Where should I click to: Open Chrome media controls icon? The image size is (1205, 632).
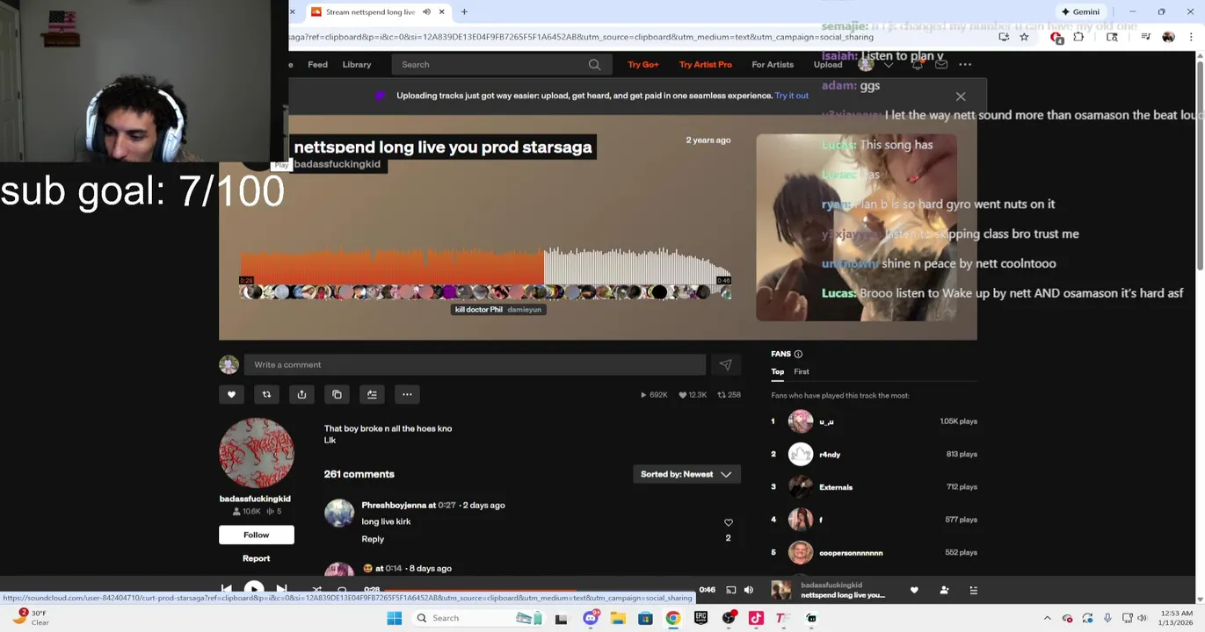click(1145, 38)
